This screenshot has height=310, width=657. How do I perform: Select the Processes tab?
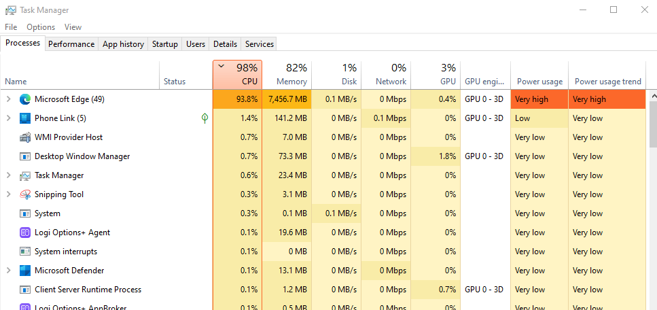22,43
